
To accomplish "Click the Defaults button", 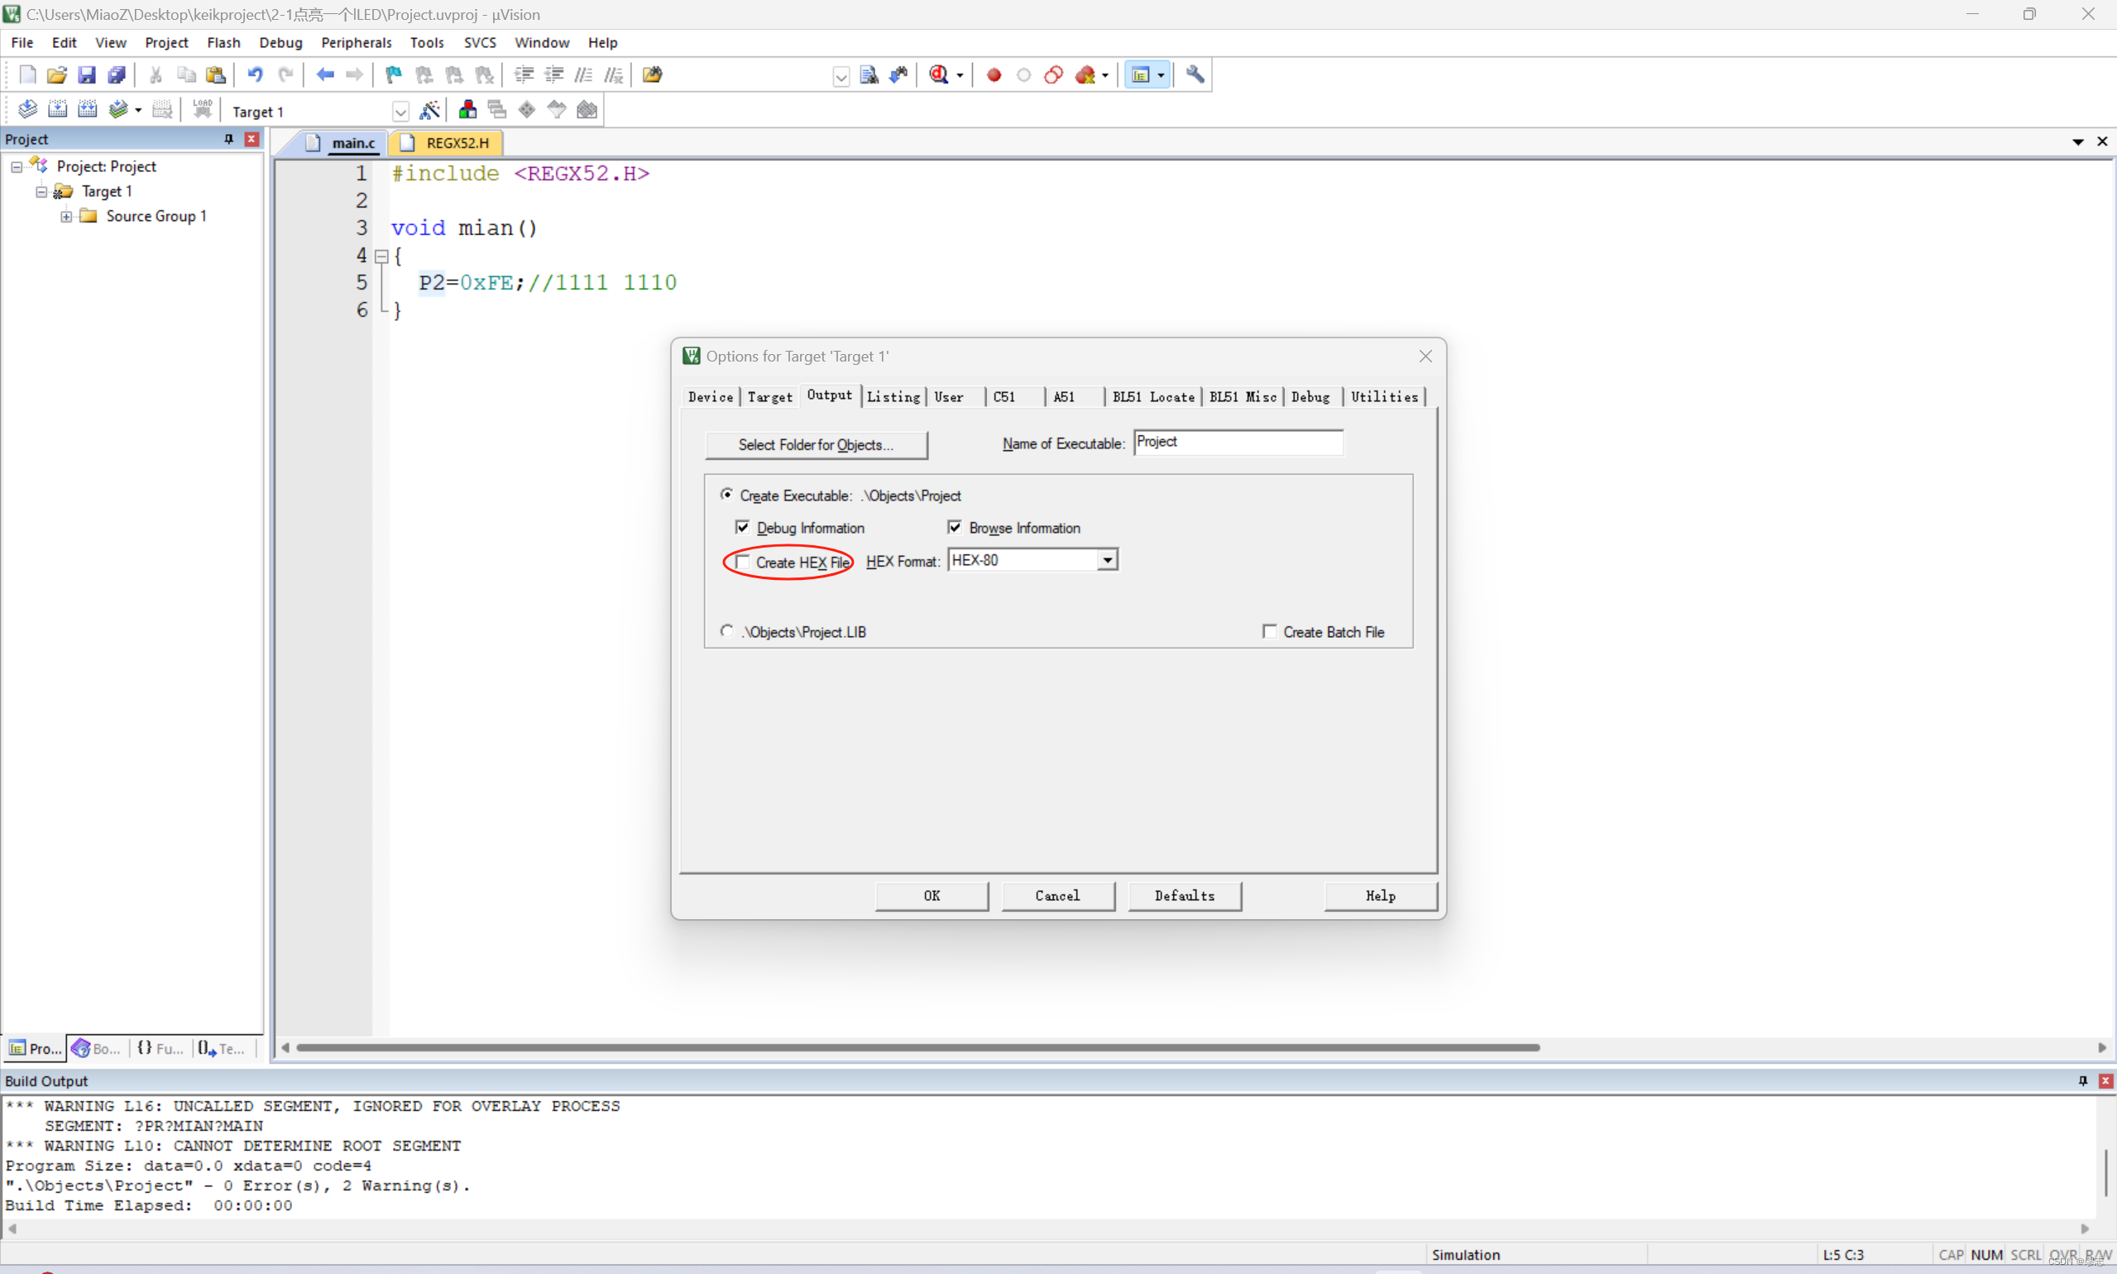I will click(1185, 895).
